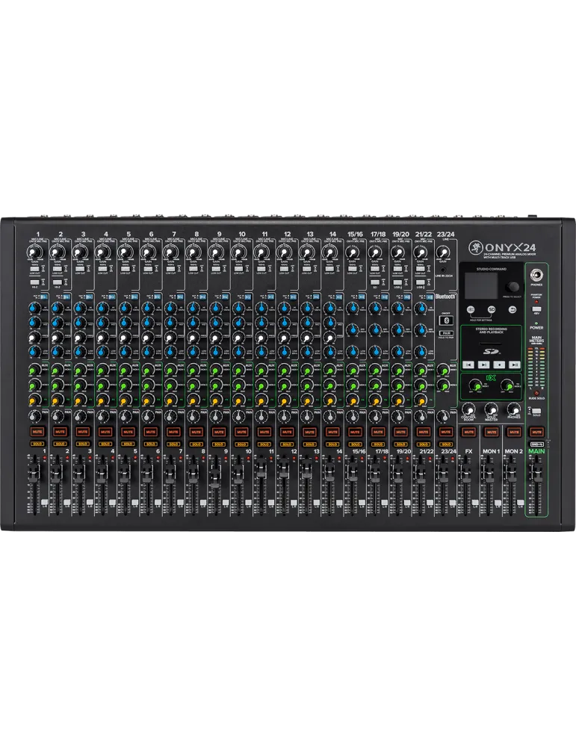
Task: Select channel 2 AUX MON 1 green knob
Action: point(56,371)
